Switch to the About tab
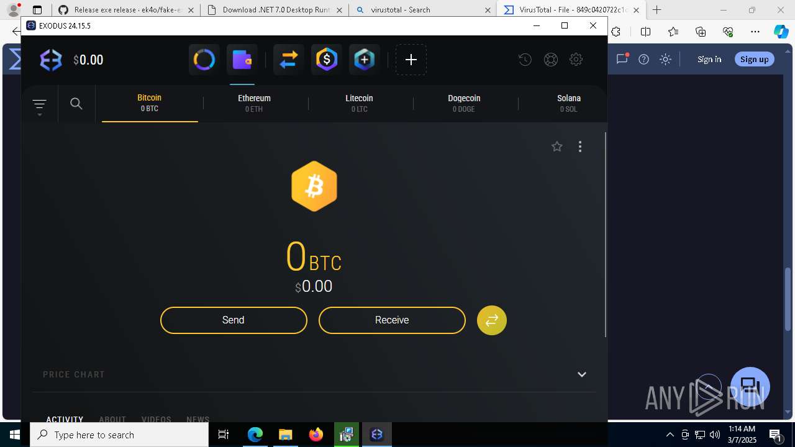This screenshot has width=795, height=447. click(x=112, y=418)
